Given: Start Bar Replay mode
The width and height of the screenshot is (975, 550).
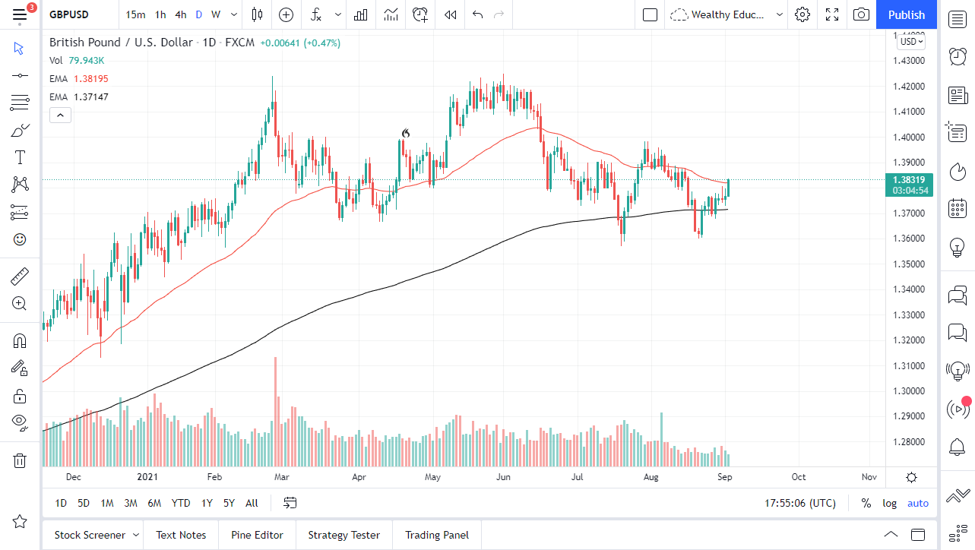Looking at the screenshot, I should [449, 14].
